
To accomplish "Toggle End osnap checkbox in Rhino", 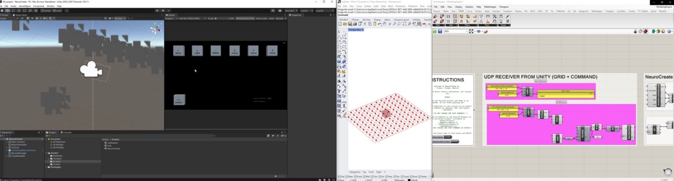I will point(339,176).
